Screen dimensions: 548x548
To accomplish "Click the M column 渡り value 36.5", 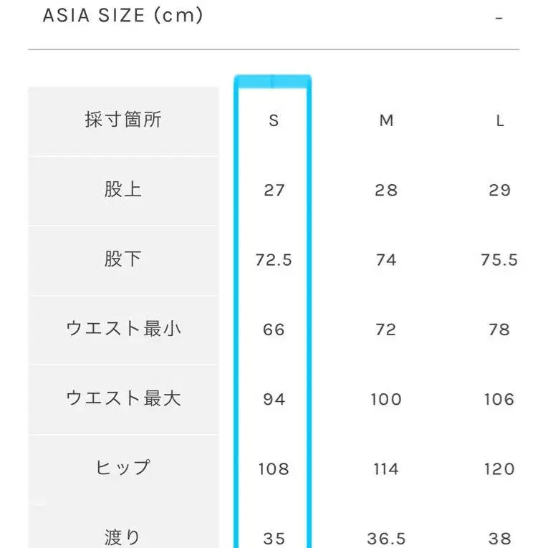I will [x=386, y=538].
